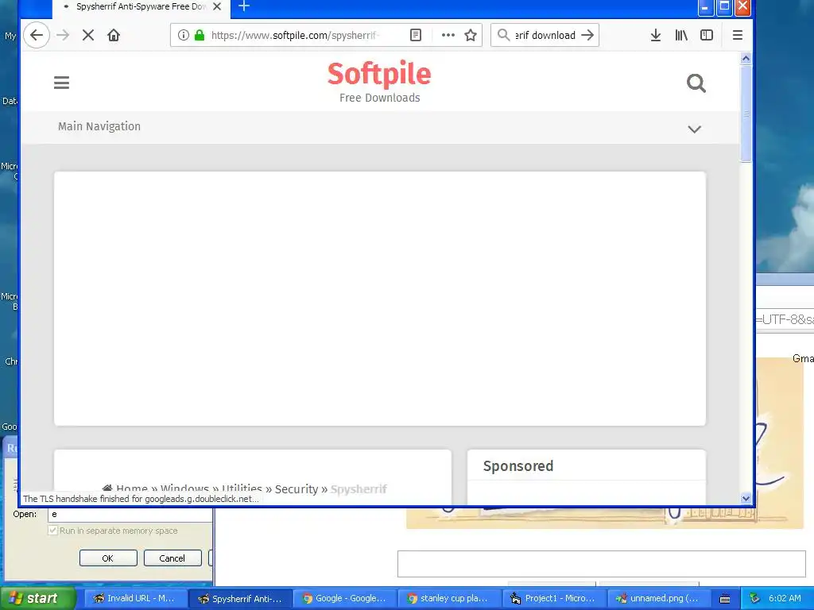Toggle the Firefox sidebar icon
Screen dimensions: 814x610
(707, 35)
